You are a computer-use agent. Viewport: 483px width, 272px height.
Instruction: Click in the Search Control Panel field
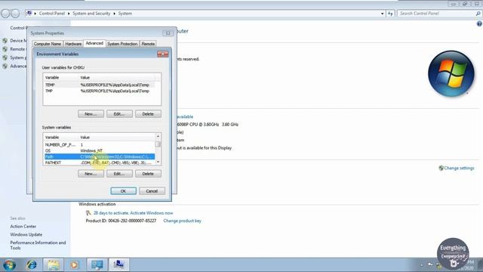pyautogui.click(x=436, y=14)
